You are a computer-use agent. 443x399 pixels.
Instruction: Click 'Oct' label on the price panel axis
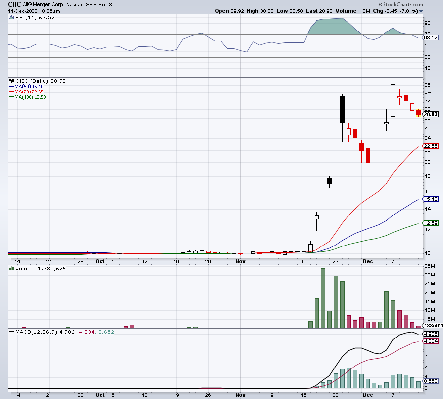[x=100, y=261]
